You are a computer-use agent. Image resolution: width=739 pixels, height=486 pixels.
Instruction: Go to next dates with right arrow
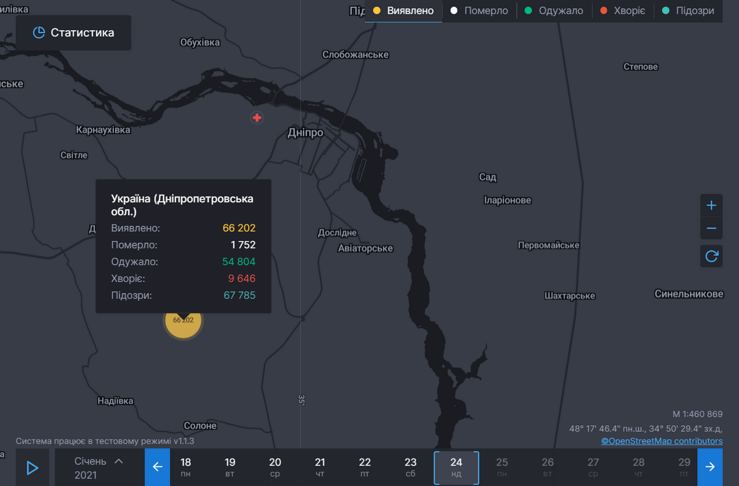pos(710,467)
